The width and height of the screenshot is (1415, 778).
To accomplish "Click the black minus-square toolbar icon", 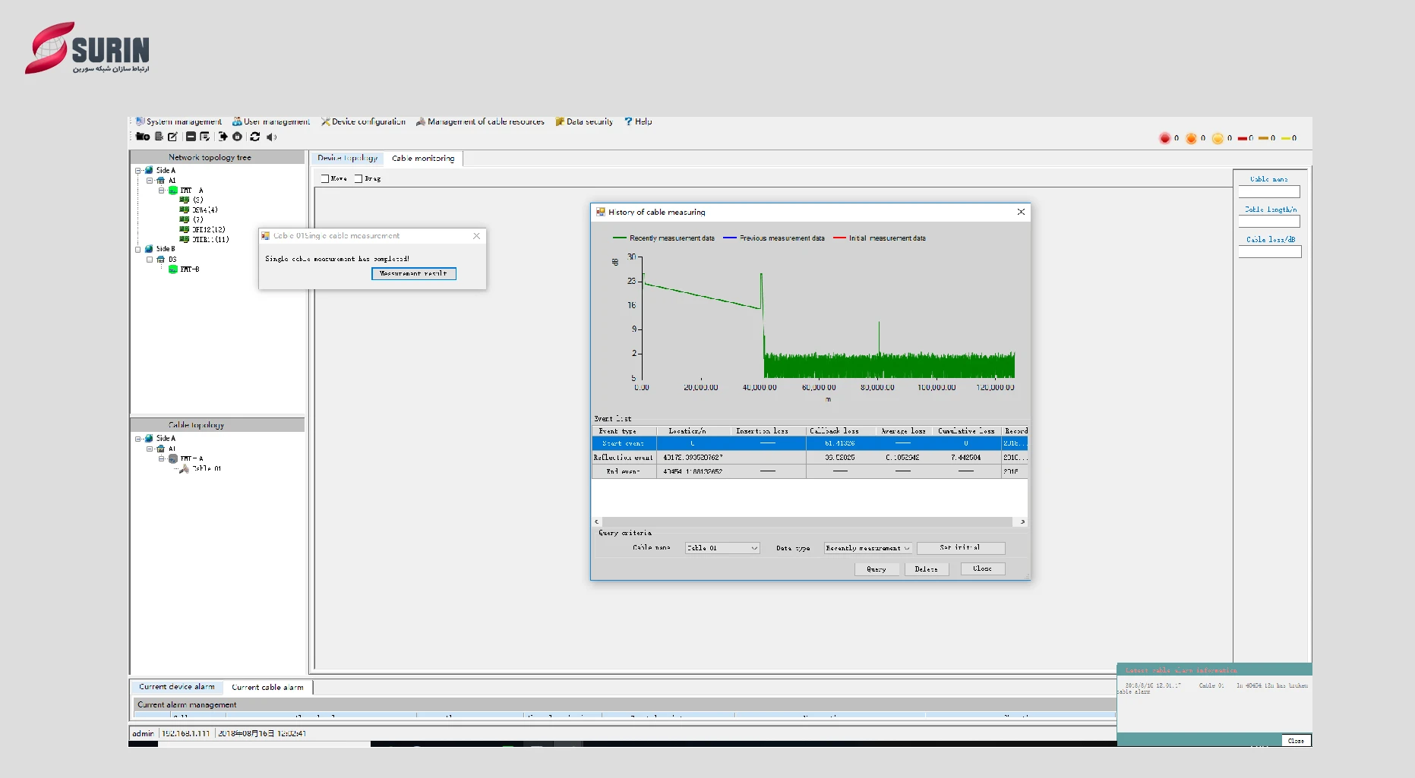I will [x=191, y=137].
